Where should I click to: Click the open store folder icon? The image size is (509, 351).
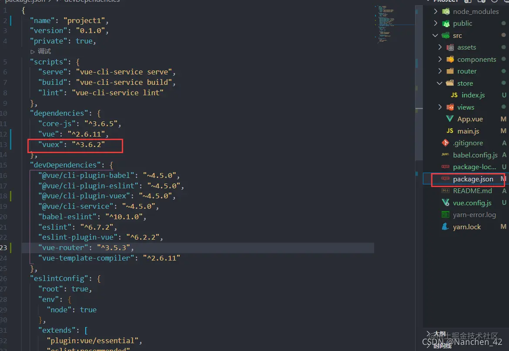[450, 83]
